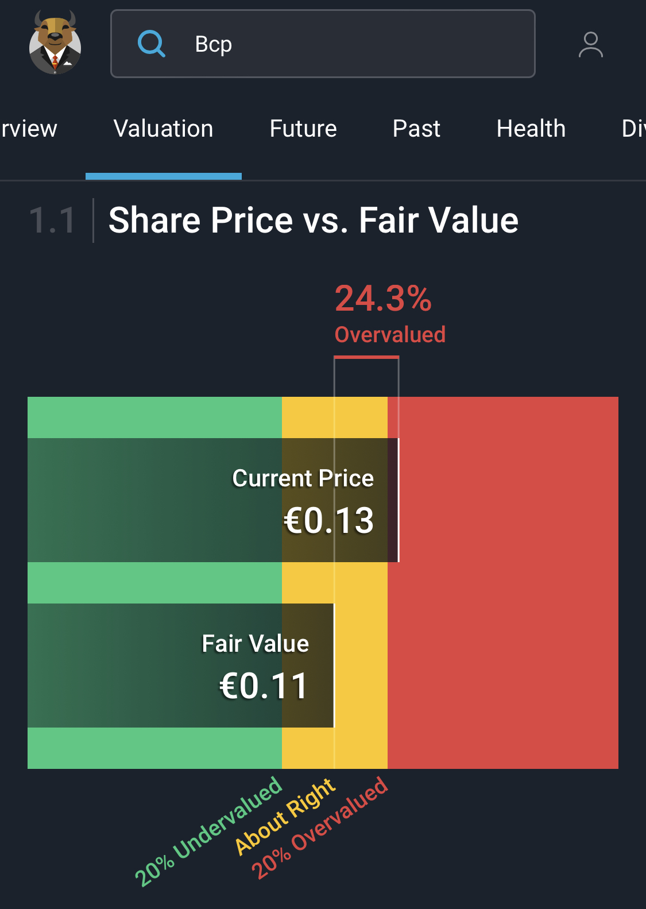Open the user profile icon
Image resolution: width=646 pixels, height=909 pixels.
tap(590, 45)
